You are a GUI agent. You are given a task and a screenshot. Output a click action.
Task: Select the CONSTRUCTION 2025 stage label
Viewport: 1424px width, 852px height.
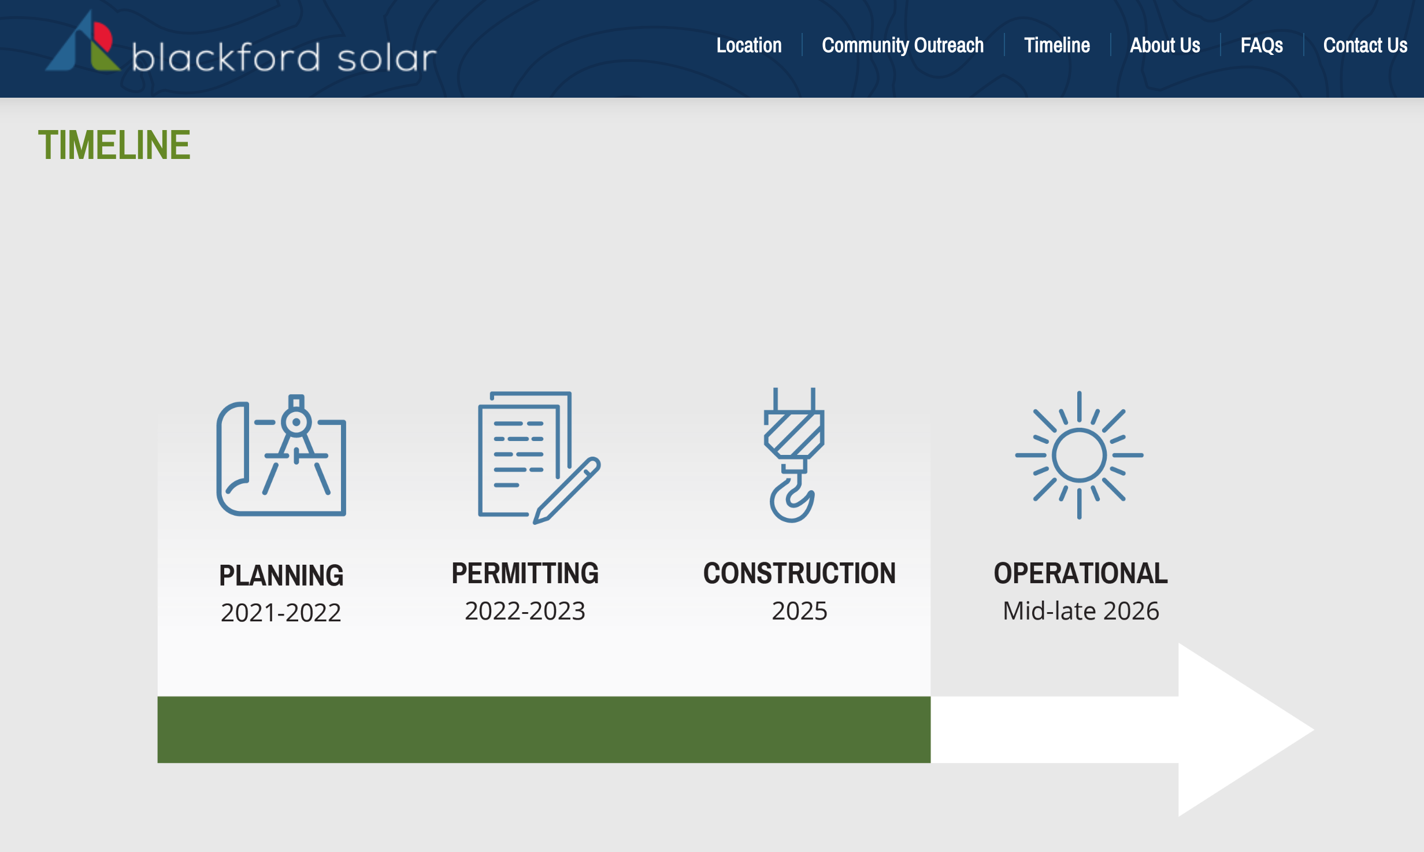pos(800,592)
